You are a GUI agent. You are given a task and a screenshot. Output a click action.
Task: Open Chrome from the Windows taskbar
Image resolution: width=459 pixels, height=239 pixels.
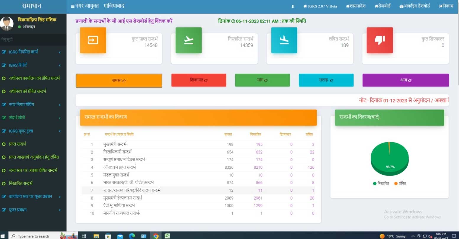point(156,236)
